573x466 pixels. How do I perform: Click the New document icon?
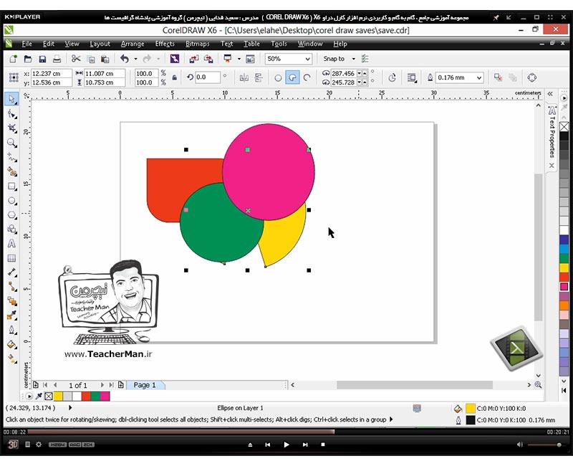(13, 59)
